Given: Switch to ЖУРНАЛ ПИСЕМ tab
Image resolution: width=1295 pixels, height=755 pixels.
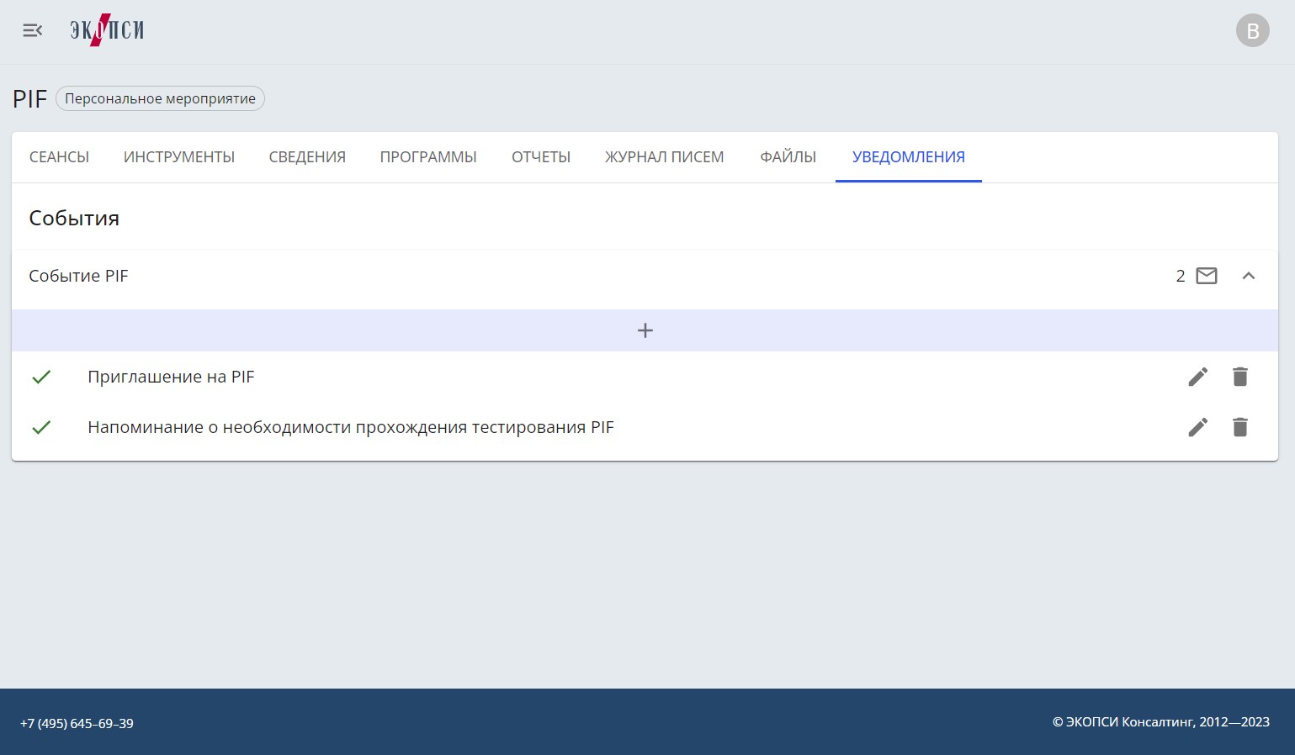Looking at the screenshot, I should point(665,157).
